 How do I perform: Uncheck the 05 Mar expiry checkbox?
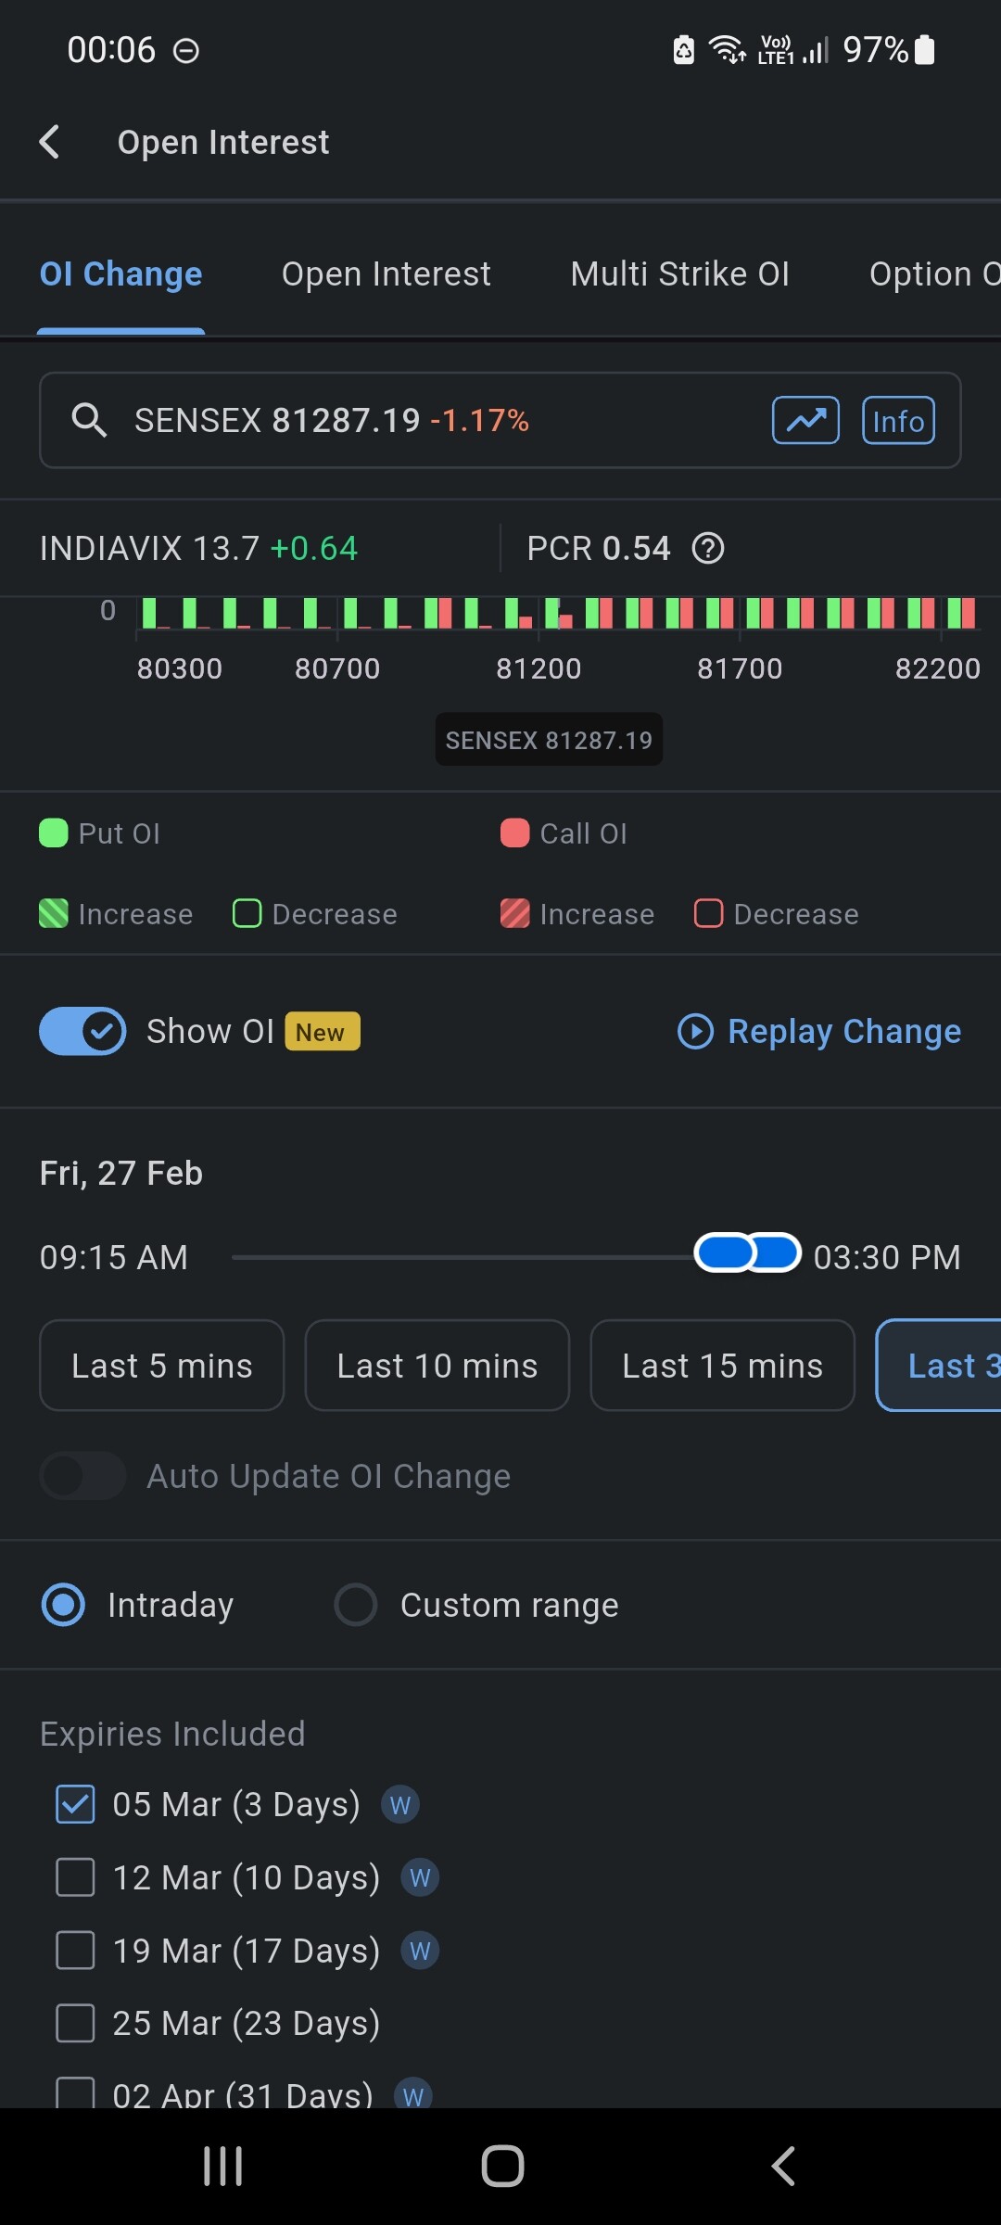click(x=75, y=1805)
